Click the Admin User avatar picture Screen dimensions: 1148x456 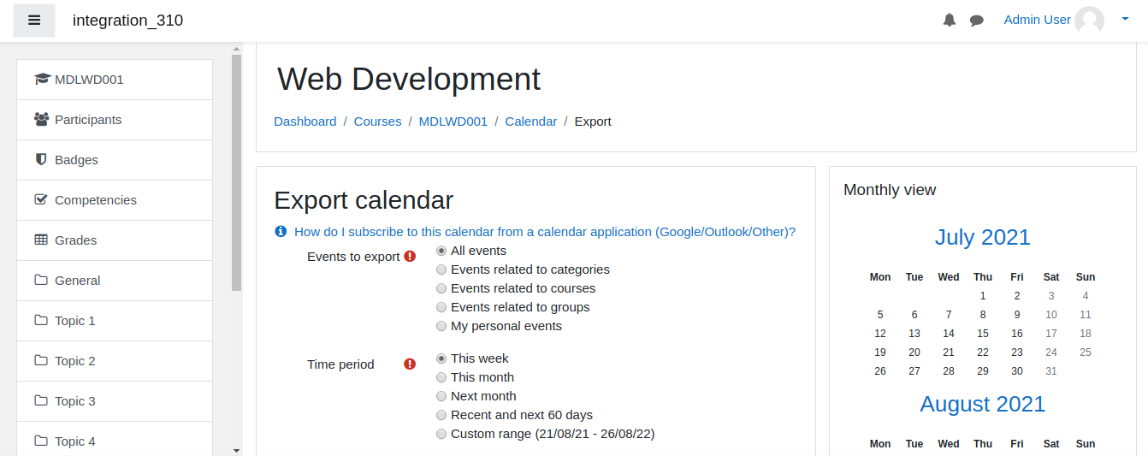(1090, 21)
